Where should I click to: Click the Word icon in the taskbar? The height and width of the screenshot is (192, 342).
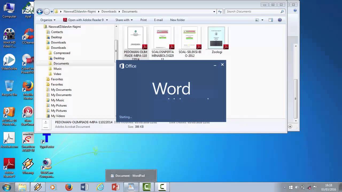(84, 187)
